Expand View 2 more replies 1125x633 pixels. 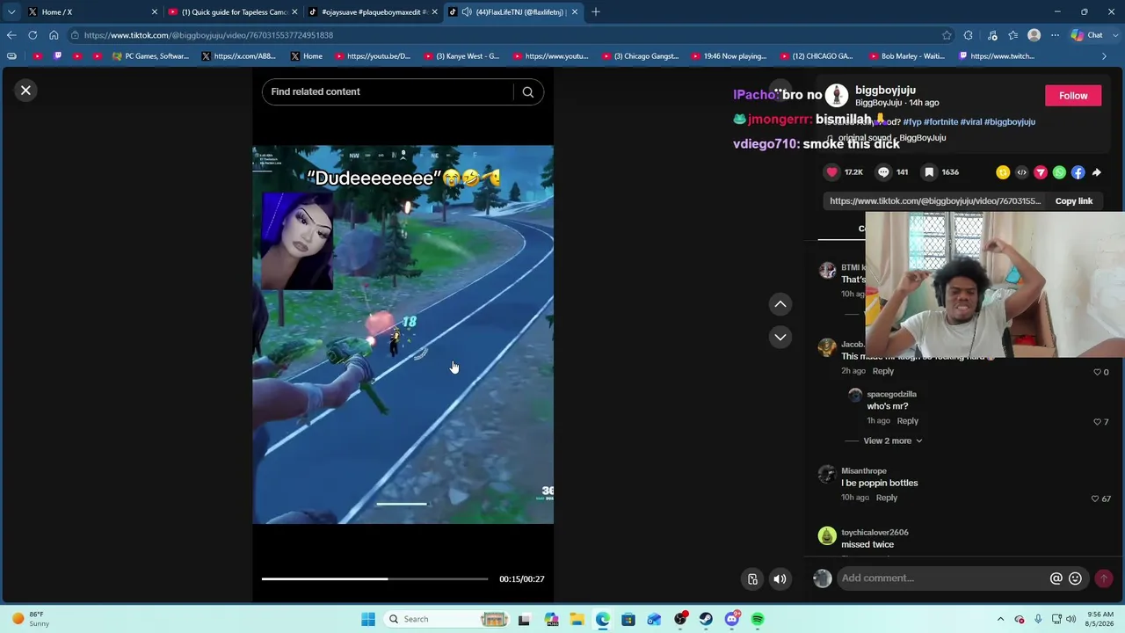(x=892, y=440)
